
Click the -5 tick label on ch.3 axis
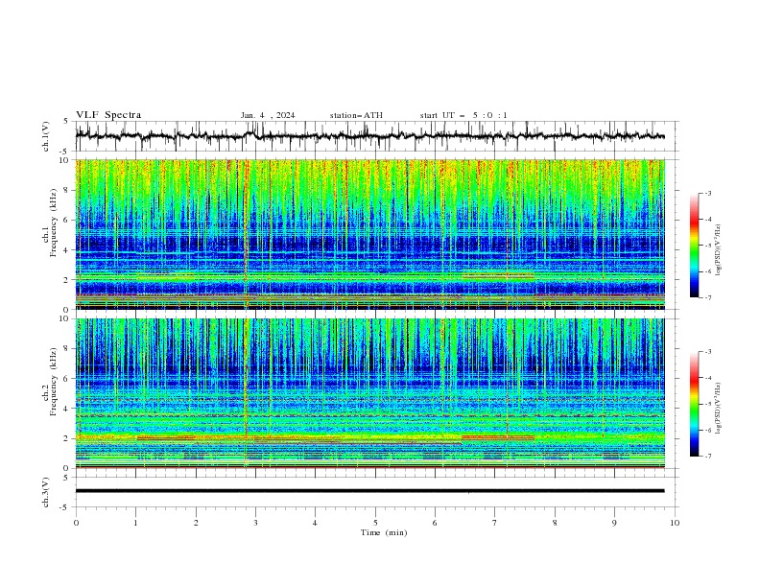point(64,507)
